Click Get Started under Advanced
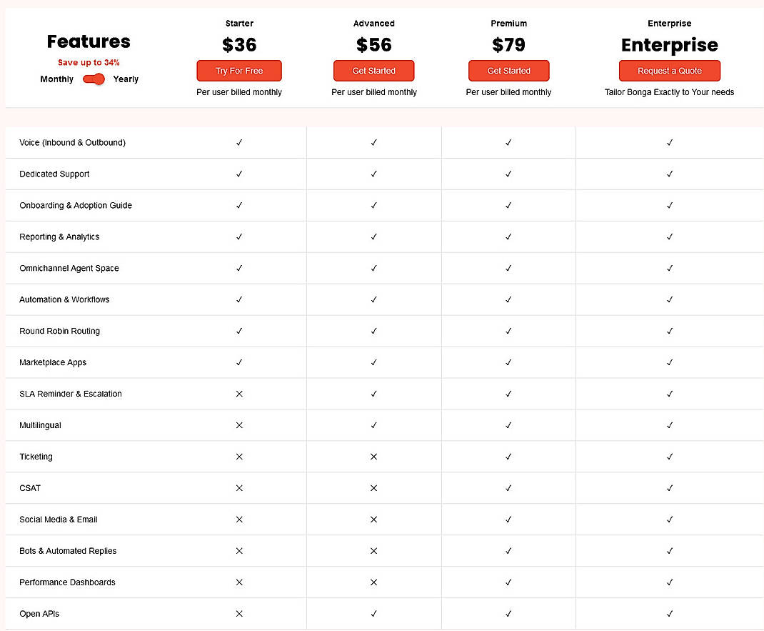764x631 pixels. click(x=373, y=71)
